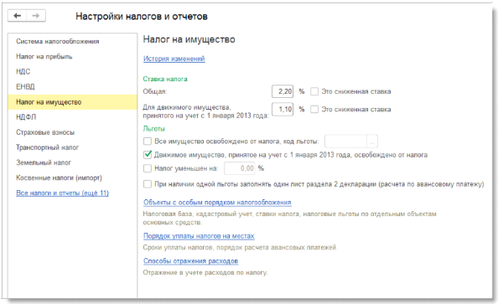498x304 pixels.
Task: Select 'Налог на прибыль' in sidebar
Action: pos(44,56)
